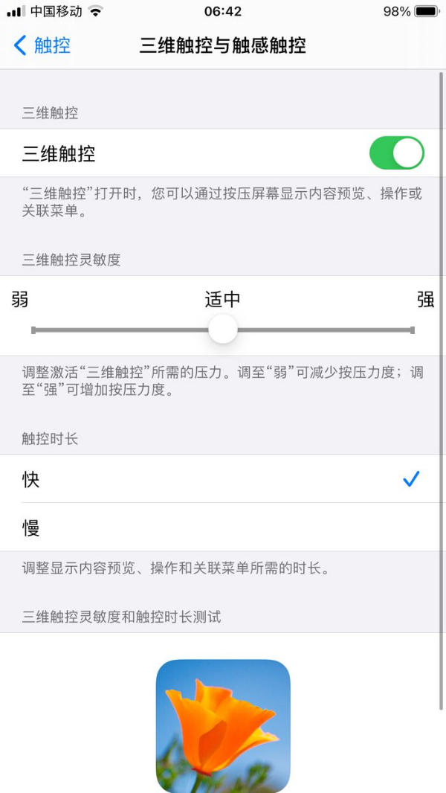This screenshot has height=793, width=446.
Task: Tap the Wi-Fi icon in status bar
Action: [95, 10]
